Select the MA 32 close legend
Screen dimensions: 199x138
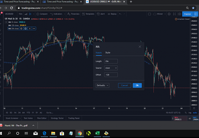[13, 22]
